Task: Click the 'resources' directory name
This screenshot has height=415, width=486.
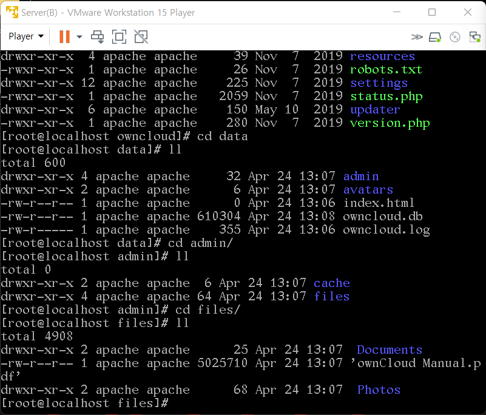Action: tap(382, 56)
